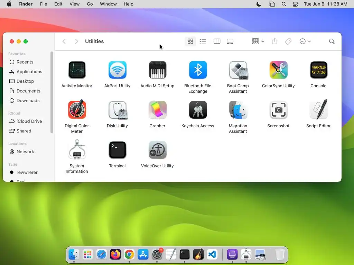
Task: Open Google Chrome from the Dock
Action: pos(129,254)
